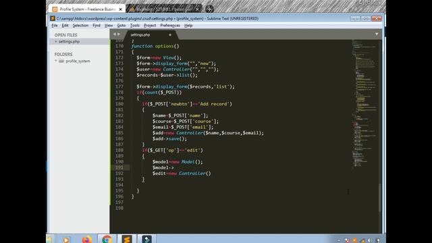Click the $email=$_POST['email']; line
This screenshot has width=432, height=243.
pyautogui.click(x=183, y=127)
